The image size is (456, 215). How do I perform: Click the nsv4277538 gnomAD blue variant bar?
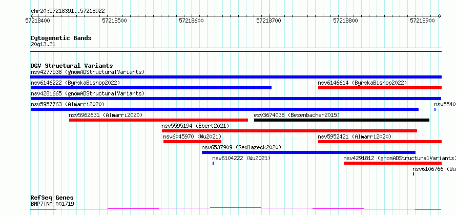pyautogui.click(x=236, y=77)
